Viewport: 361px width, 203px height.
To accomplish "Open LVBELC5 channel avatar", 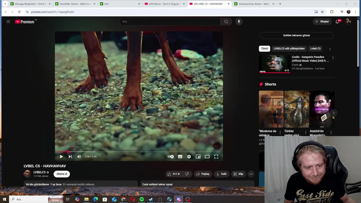I will tap(27, 174).
